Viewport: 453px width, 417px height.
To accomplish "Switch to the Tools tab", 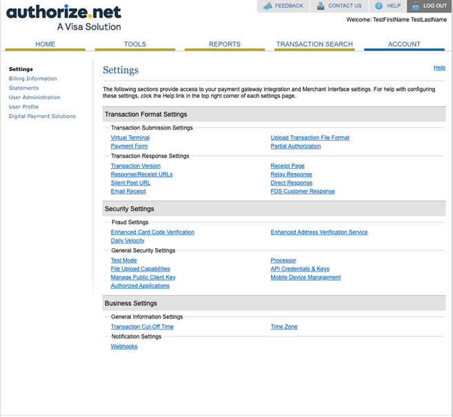I will [x=134, y=44].
